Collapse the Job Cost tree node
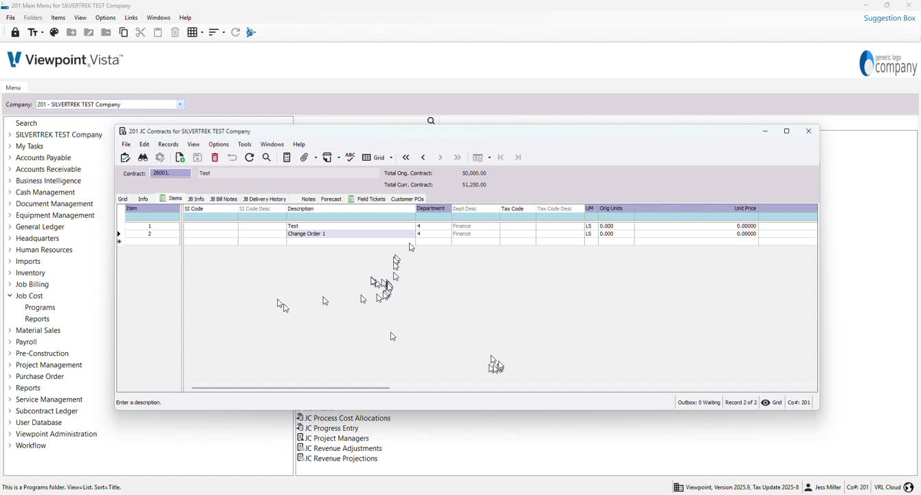 [10, 296]
